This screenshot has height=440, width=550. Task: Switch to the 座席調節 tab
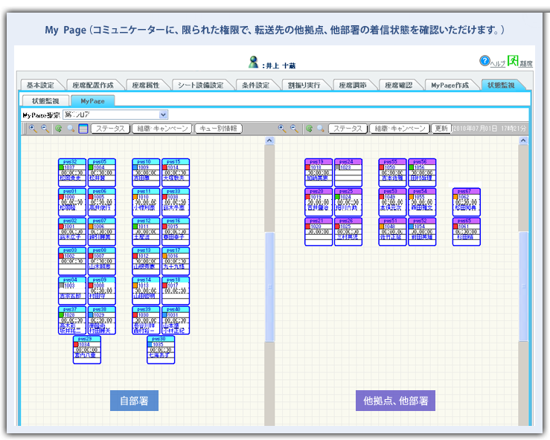(x=353, y=85)
